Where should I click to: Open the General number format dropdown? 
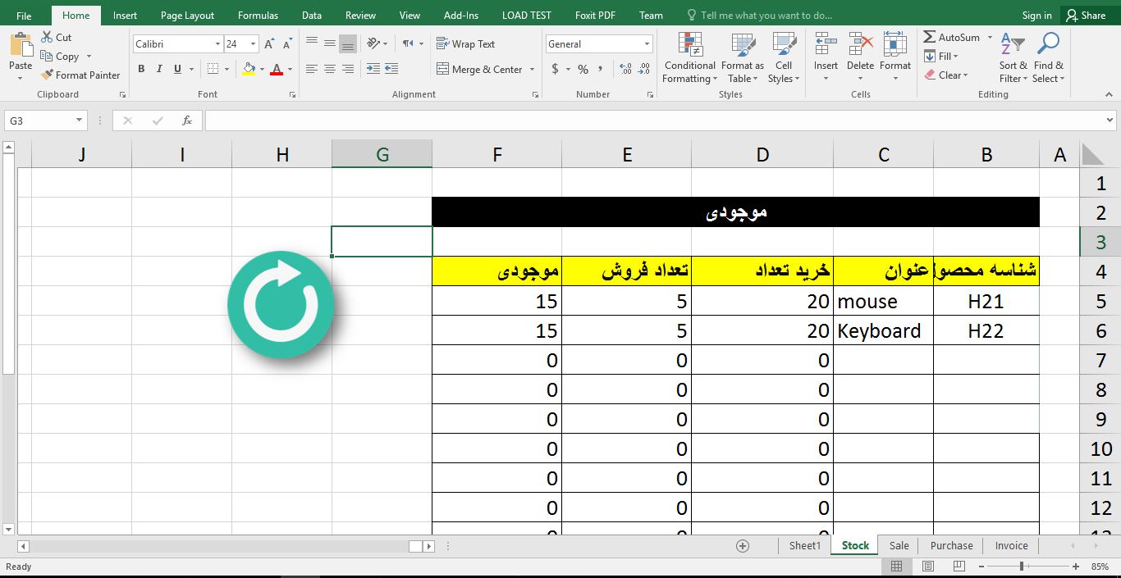(x=647, y=44)
